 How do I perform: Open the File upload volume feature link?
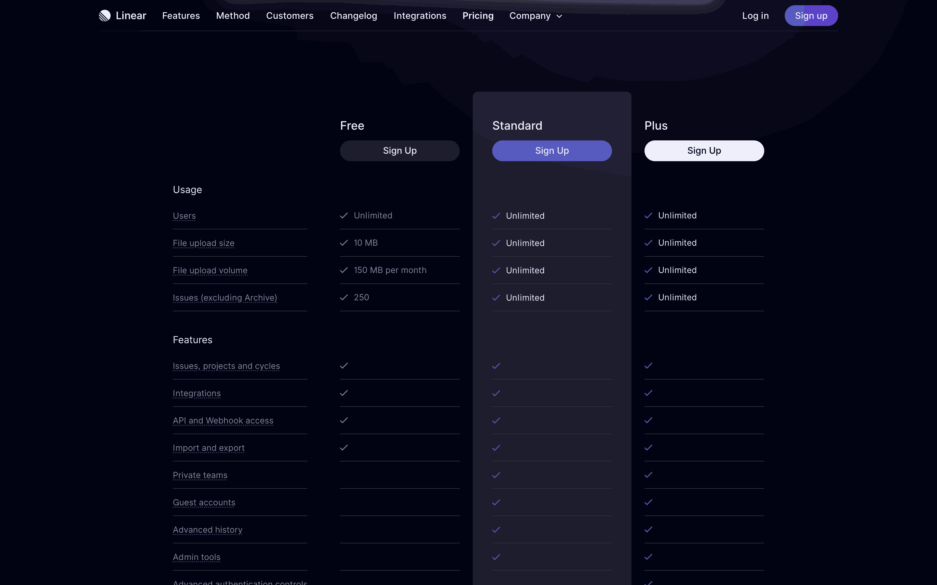click(x=210, y=270)
